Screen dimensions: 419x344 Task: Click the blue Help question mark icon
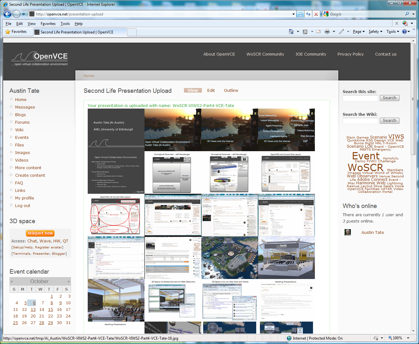coord(404,32)
